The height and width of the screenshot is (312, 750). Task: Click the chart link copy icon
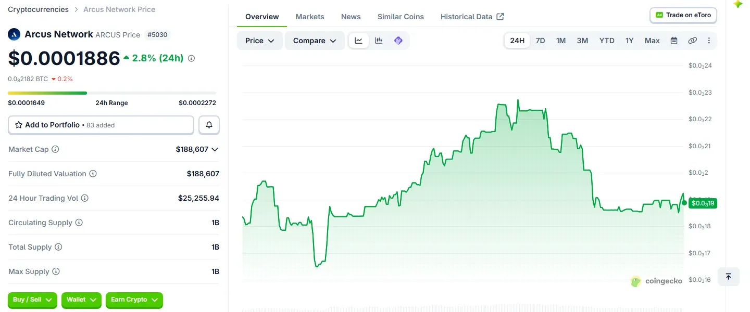[x=692, y=41]
